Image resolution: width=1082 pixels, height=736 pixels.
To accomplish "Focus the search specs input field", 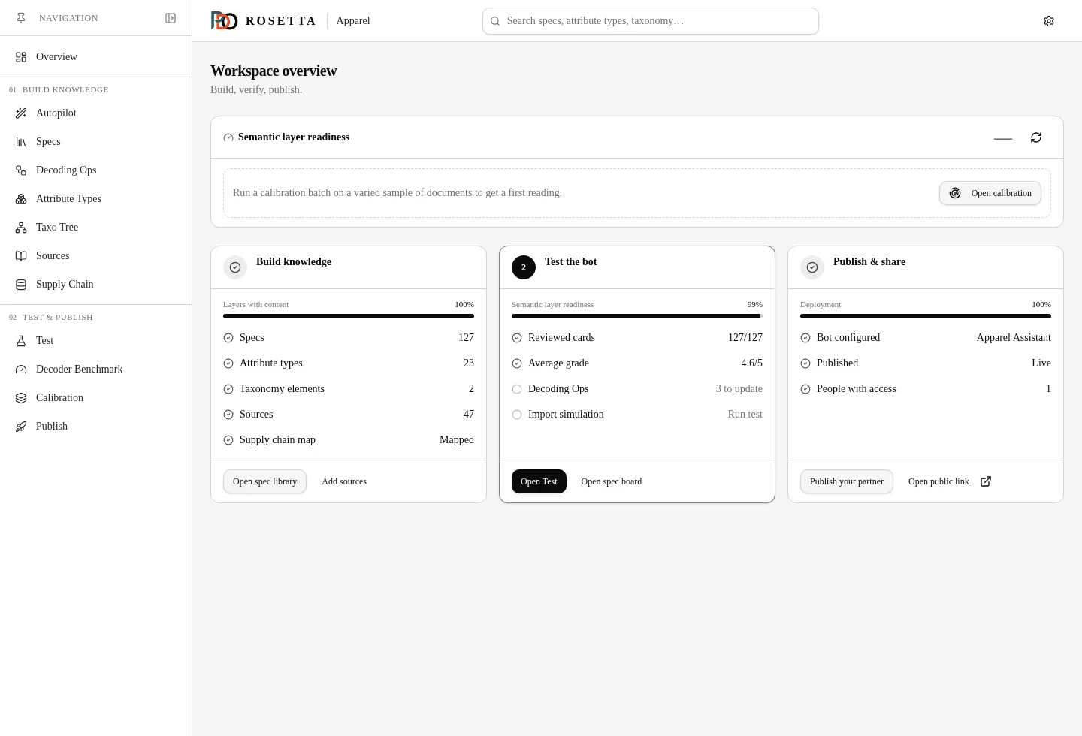I will (651, 21).
